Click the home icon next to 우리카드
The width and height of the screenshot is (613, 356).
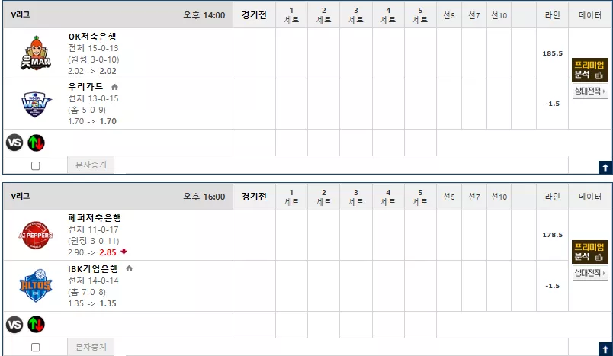click(x=114, y=87)
